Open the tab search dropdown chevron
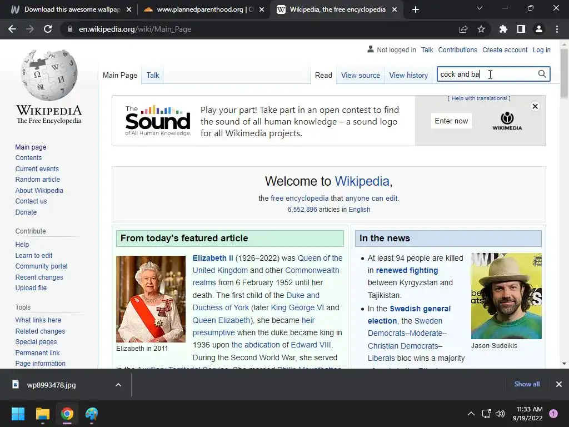 480,8
